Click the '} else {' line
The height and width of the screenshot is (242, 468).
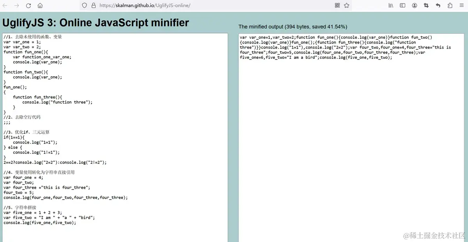coord(13,147)
